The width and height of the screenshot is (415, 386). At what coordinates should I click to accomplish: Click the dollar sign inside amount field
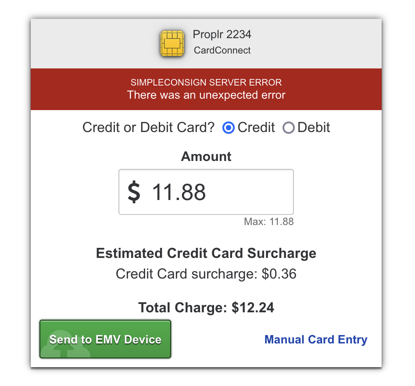tap(134, 192)
